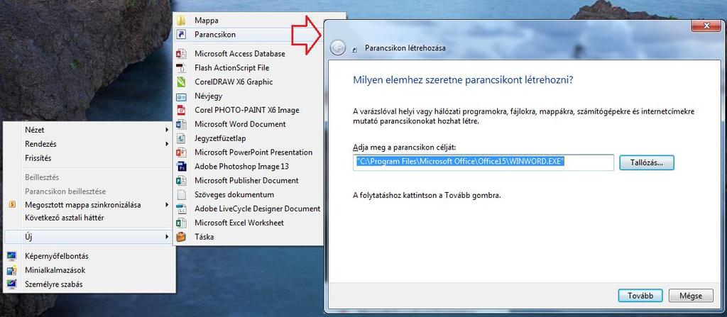The width and height of the screenshot is (727, 317).
Task: Click the Személyre szabás icon
Action: point(12,284)
